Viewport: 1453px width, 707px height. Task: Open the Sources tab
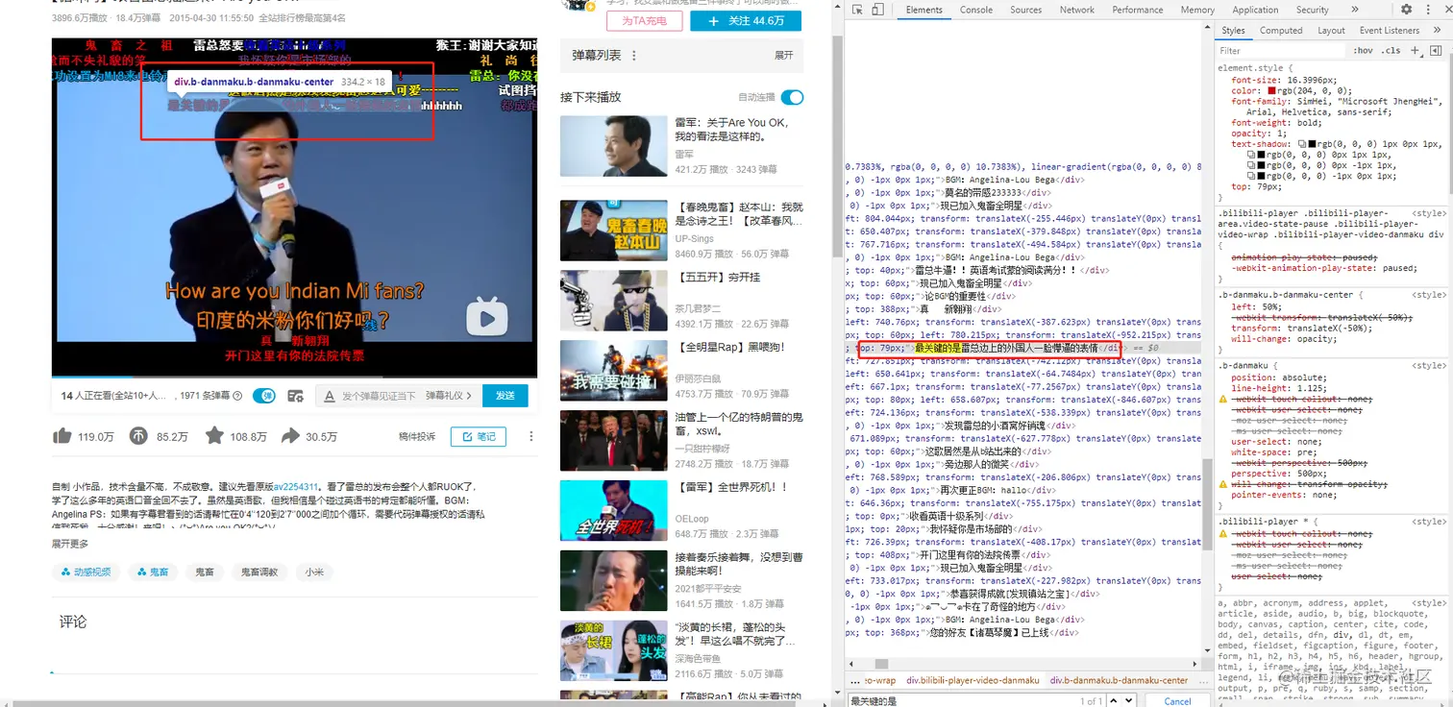[1025, 10]
